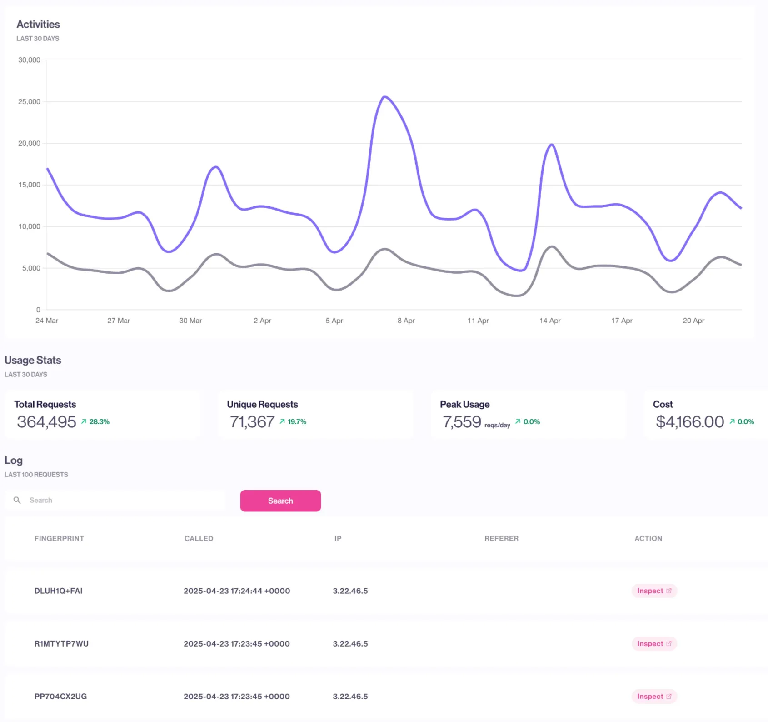
Task: Click the 19.7% change indicator
Action: click(297, 422)
